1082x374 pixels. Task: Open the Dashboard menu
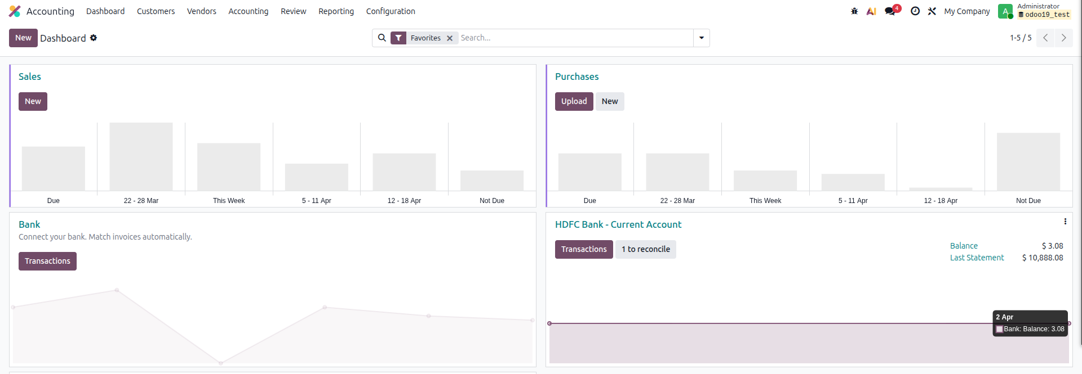(x=105, y=11)
